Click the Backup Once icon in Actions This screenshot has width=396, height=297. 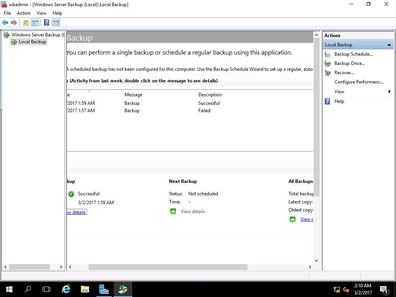point(328,63)
